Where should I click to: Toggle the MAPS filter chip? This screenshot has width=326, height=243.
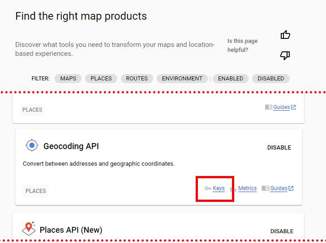[68, 79]
